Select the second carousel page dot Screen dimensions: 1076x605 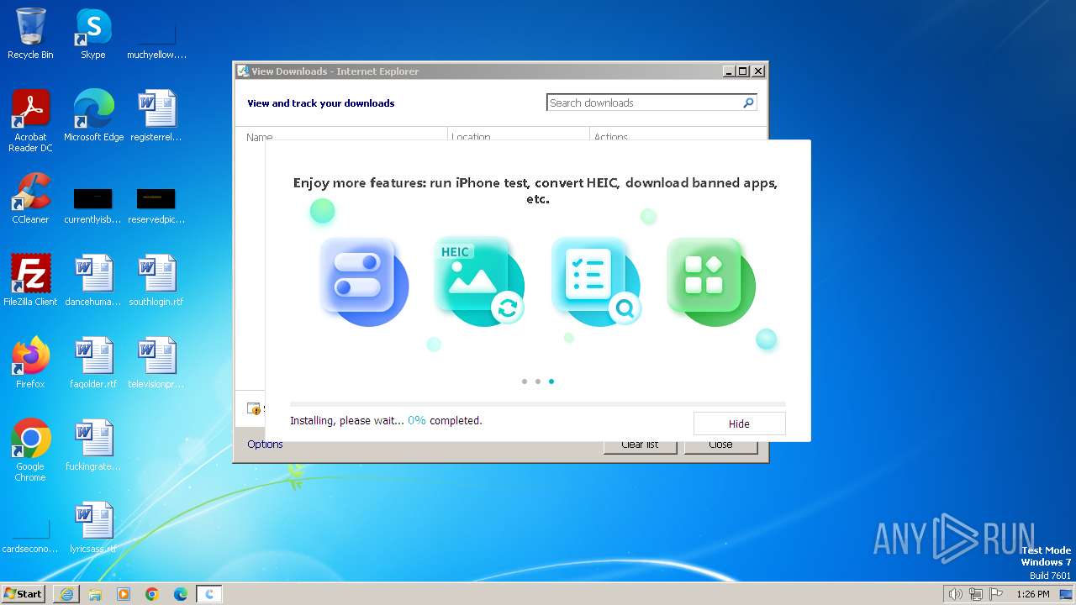pyautogui.click(x=538, y=381)
